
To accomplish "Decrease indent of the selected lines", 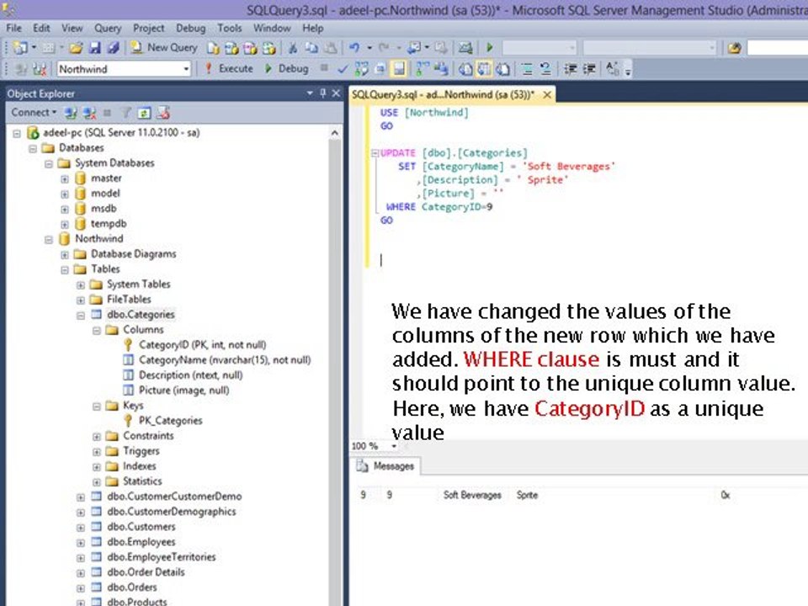I will (x=570, y=68).
